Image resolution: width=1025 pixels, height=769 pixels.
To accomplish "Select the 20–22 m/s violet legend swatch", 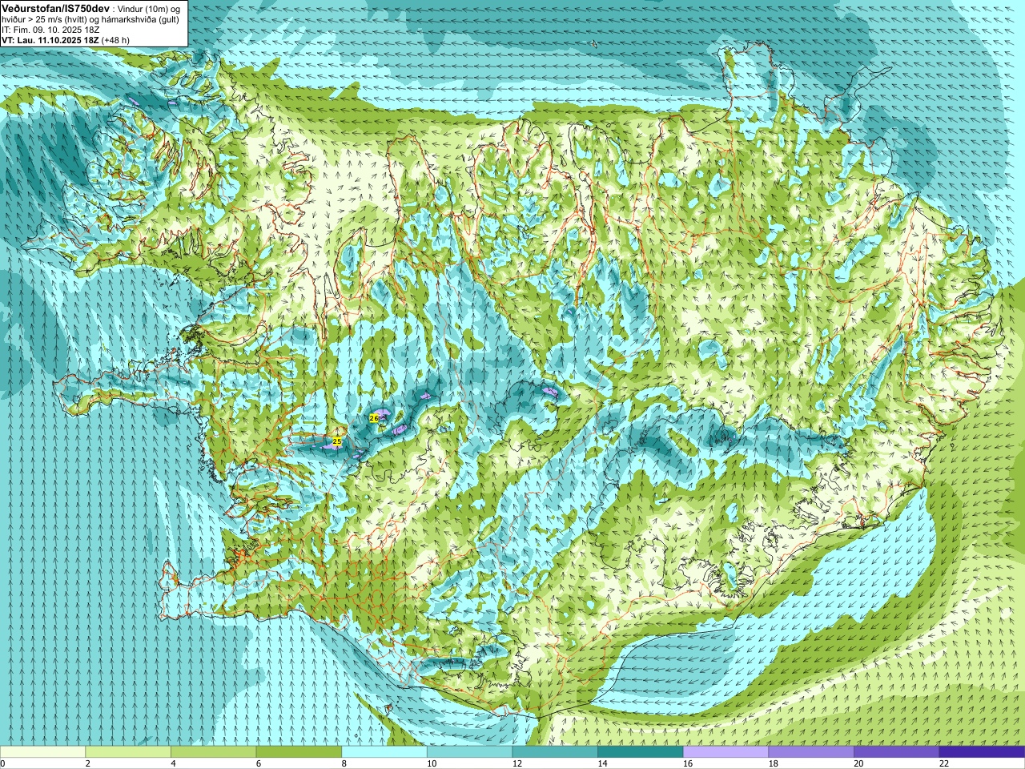I will (x=897, y=752).
